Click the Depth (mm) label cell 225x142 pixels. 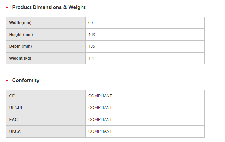point(20,46)
